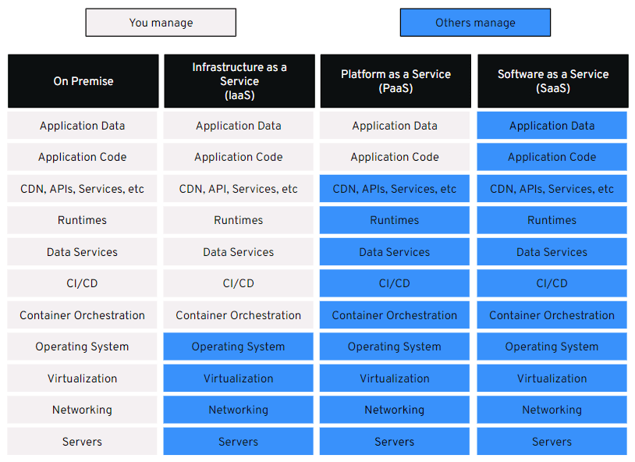Click Application Data in On Premise column
The width and height of the screenshot is (635, 462).
tap(82, 126)
